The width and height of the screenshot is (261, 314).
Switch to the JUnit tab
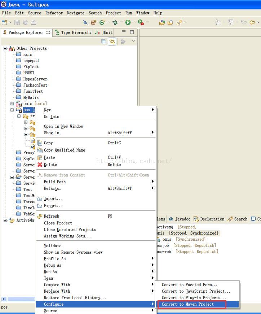pyautogui.click(x=103, y=32)
